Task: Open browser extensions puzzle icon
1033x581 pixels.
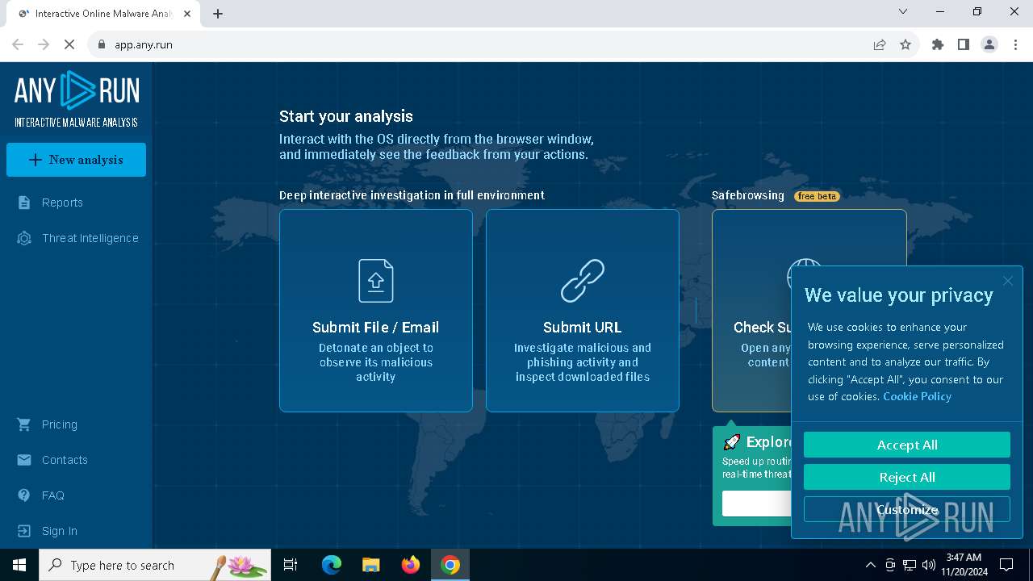Action: [x=938, y=44]
